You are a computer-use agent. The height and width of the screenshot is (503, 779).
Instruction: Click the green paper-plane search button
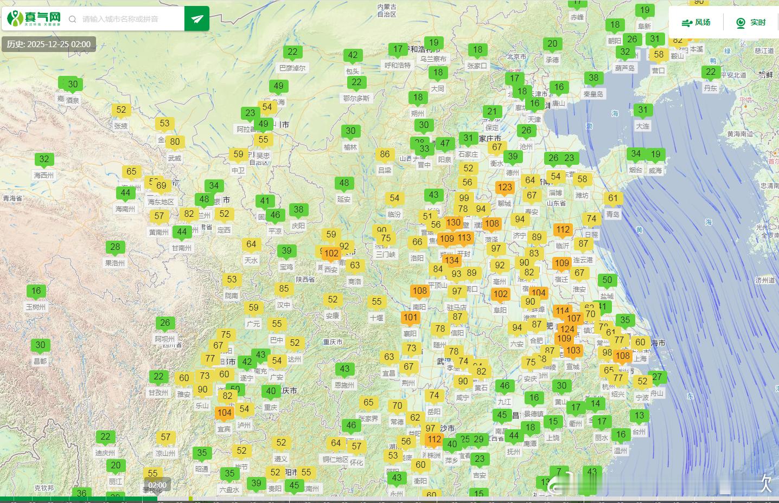pyautogui.click(x=197, y=19)
